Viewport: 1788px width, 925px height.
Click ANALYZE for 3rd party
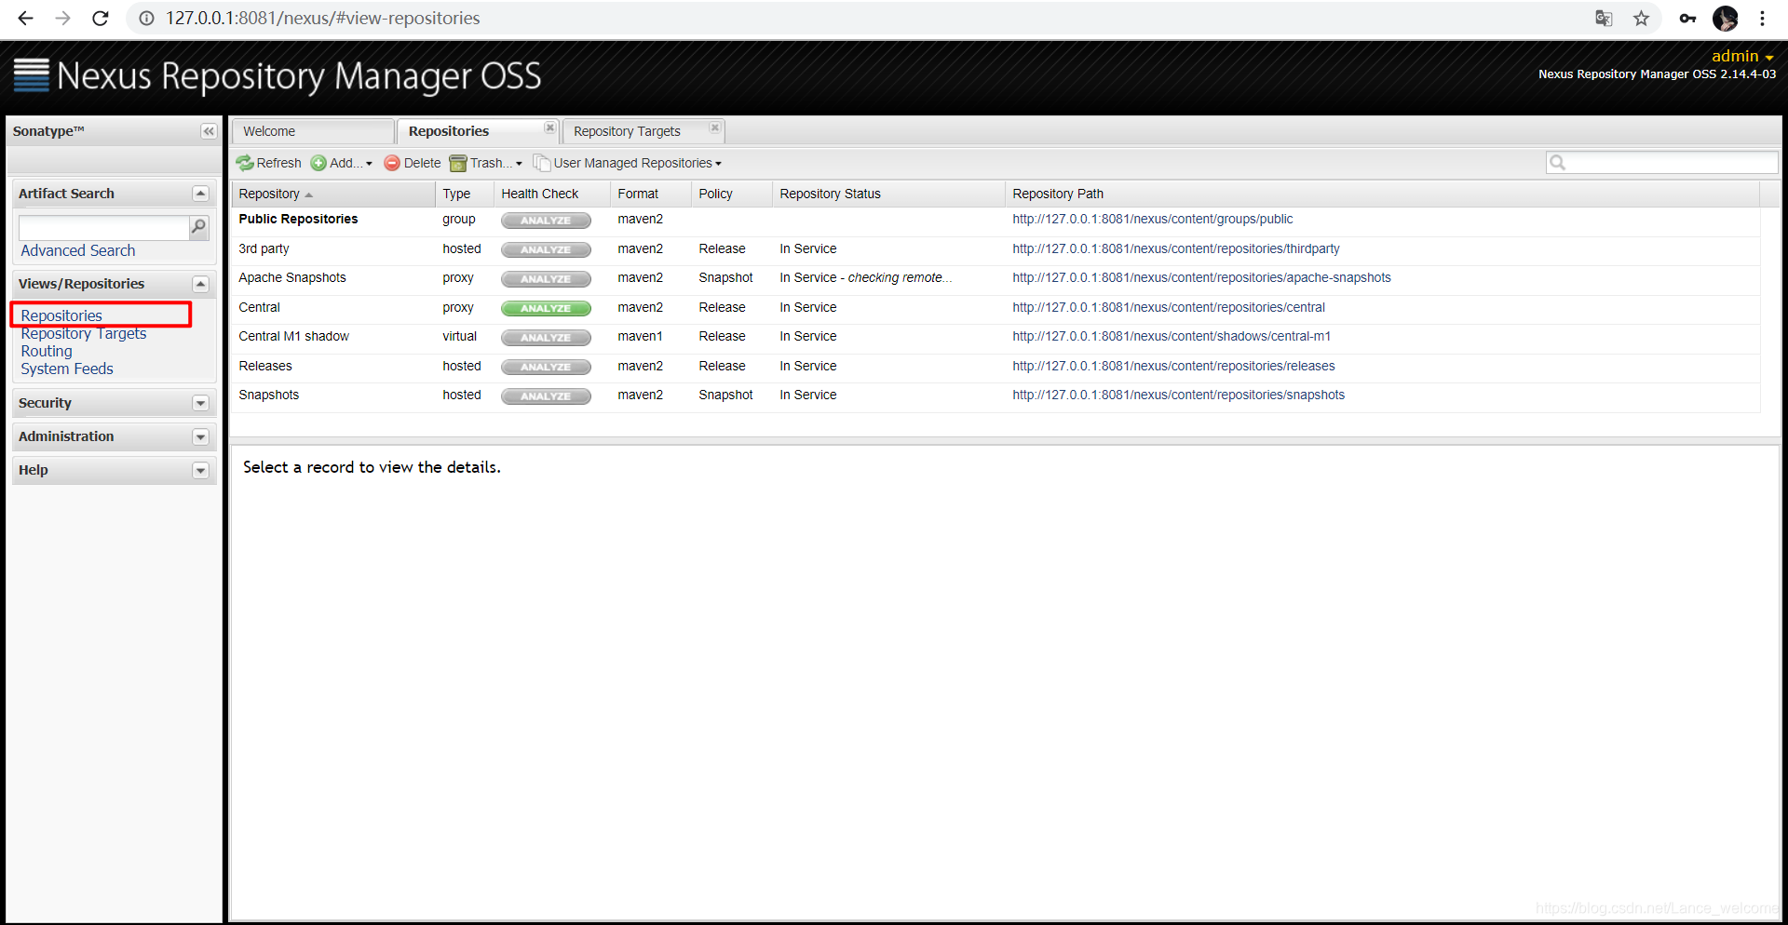[546, 249]
